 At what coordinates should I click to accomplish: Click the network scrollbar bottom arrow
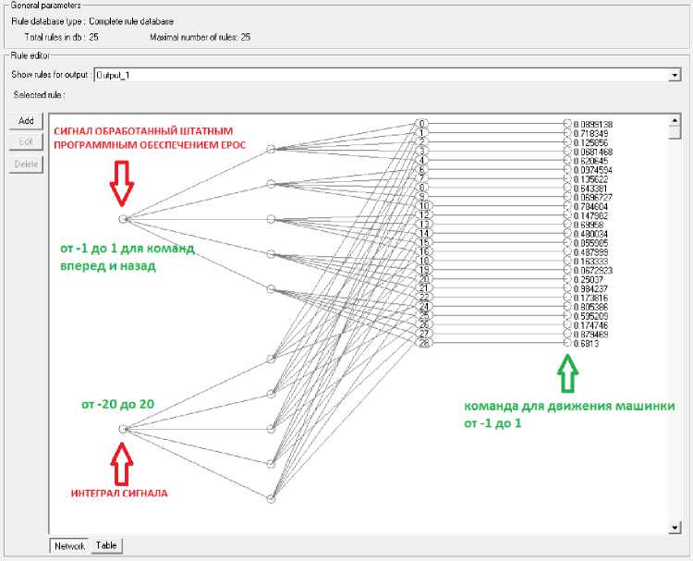pyautogui.click(x=674, y=528)
